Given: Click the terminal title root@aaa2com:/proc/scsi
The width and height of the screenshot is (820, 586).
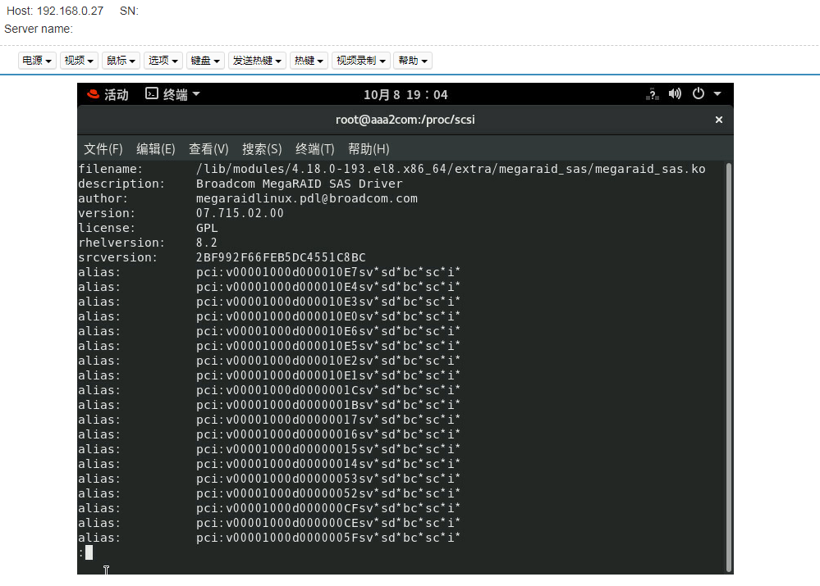Looking at the screenshot, I should 405,120.
